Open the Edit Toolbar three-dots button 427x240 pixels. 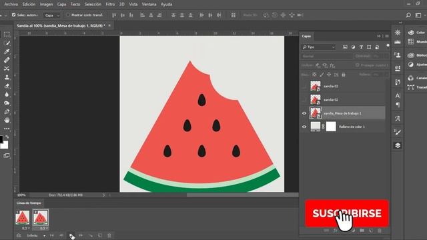(x=7, y=129)
